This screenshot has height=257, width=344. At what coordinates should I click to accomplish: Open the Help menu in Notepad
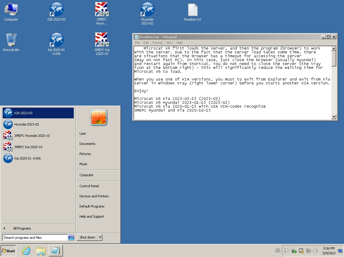pos(179,43)
